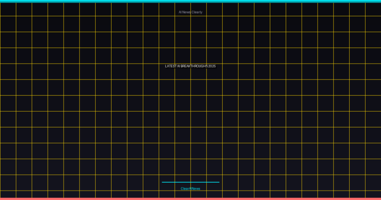The image size is (381, 200).
Task: Open the ClearAINews link at the bottom
Action: [x=190, y=189]
